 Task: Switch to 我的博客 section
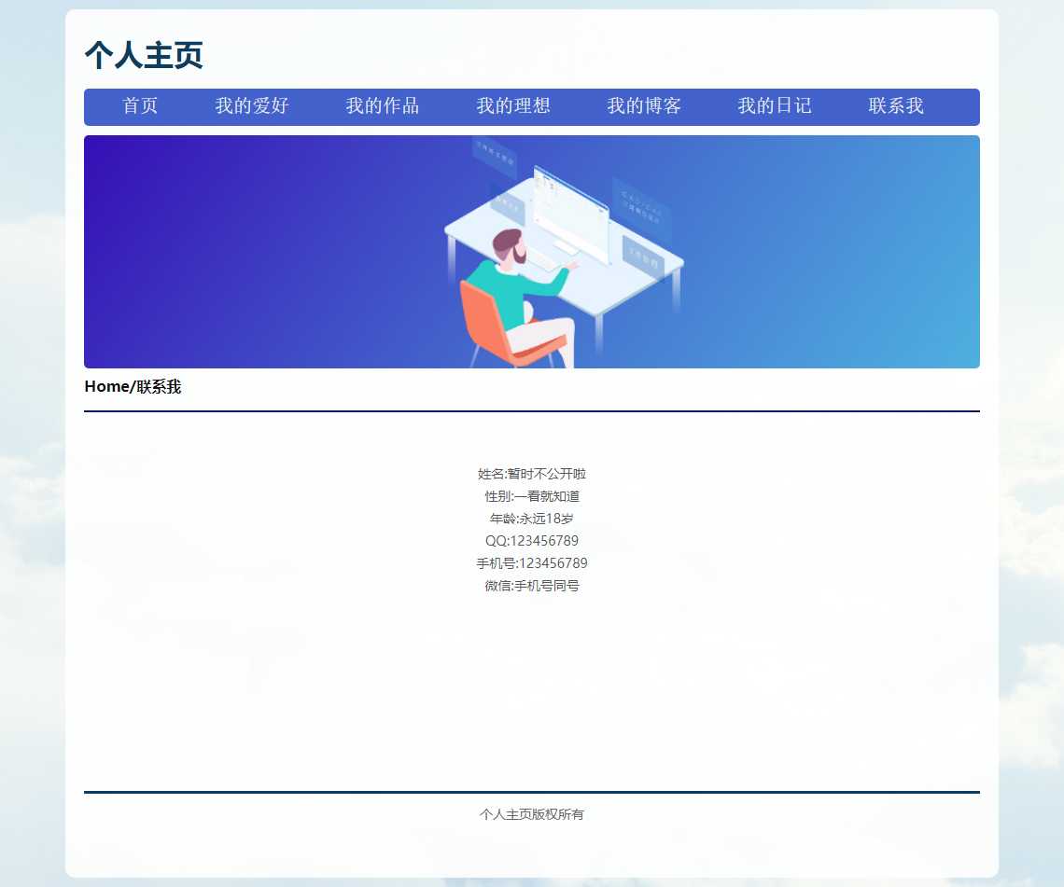pyautogui.click(x=644, y=106)
